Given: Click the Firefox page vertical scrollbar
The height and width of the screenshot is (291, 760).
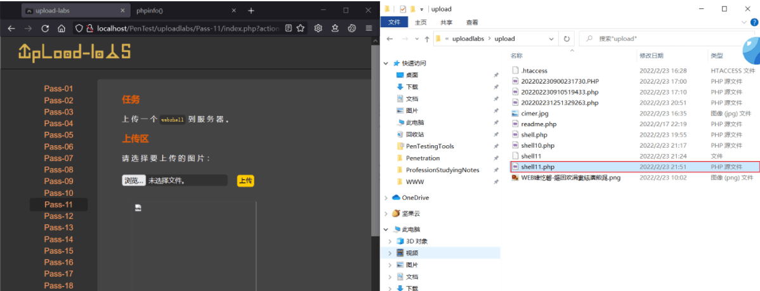Looking at the screenshot, I should [x=375, y=140].
